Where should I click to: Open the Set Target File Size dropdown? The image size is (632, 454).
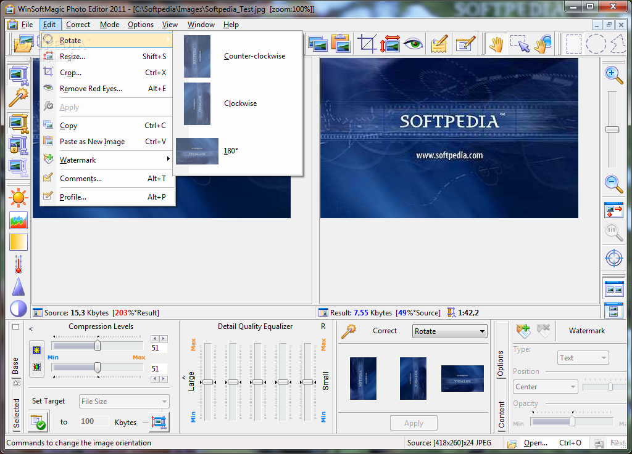click(x=124, y=401)
